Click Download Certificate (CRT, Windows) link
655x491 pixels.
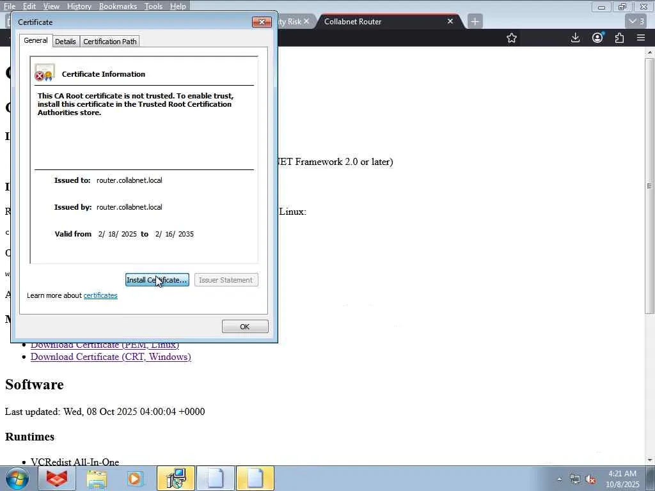point(111,357)
